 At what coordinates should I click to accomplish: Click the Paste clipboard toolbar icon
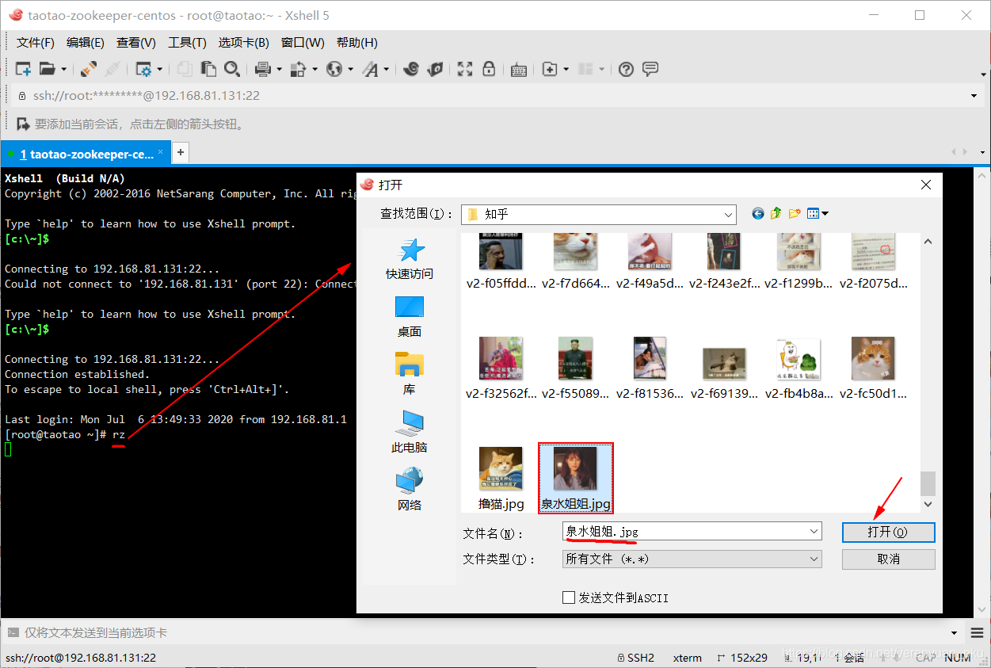click(208, 69)
